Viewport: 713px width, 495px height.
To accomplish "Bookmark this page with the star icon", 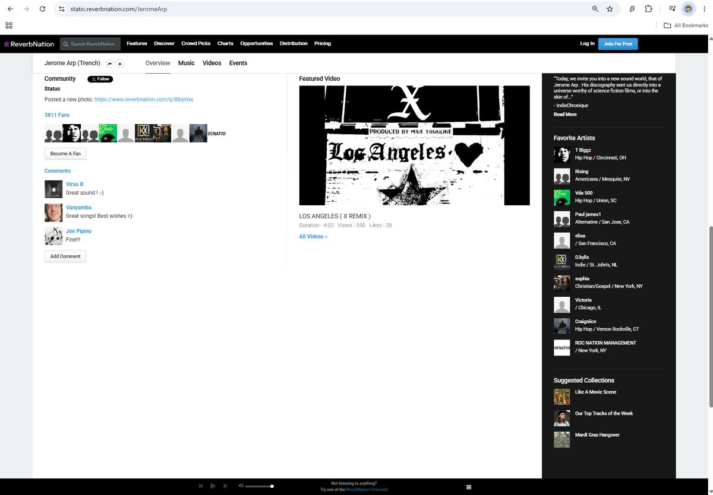I will coord(610,9).
